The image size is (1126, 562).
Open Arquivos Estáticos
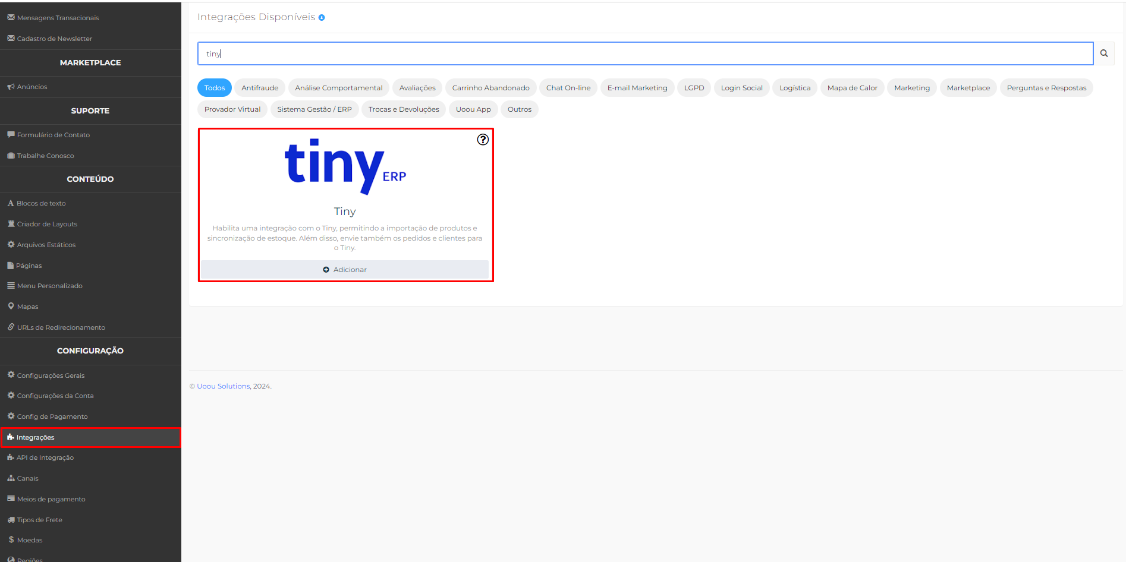point(90,245)
